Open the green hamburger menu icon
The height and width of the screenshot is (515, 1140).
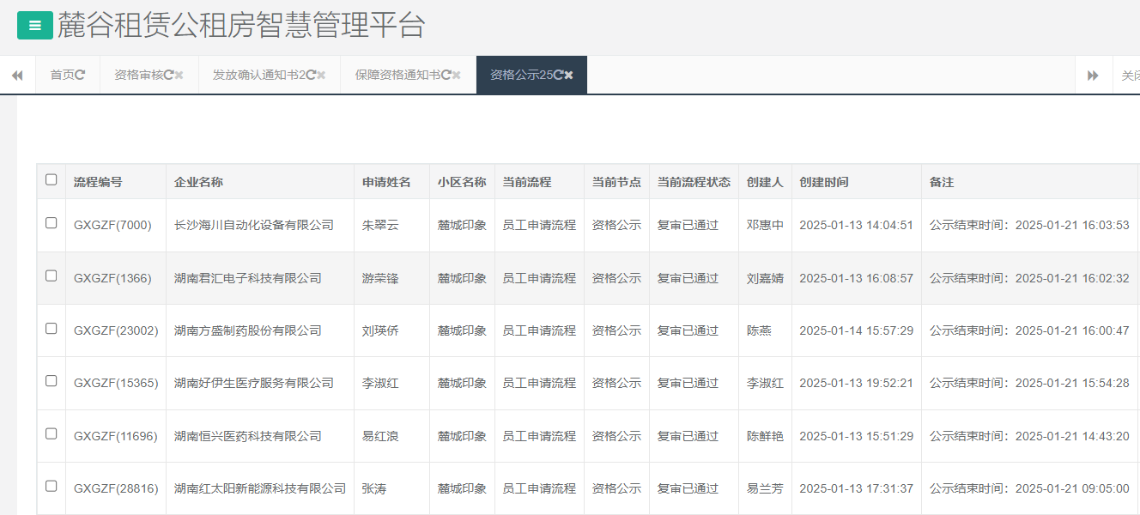[33, 25]
